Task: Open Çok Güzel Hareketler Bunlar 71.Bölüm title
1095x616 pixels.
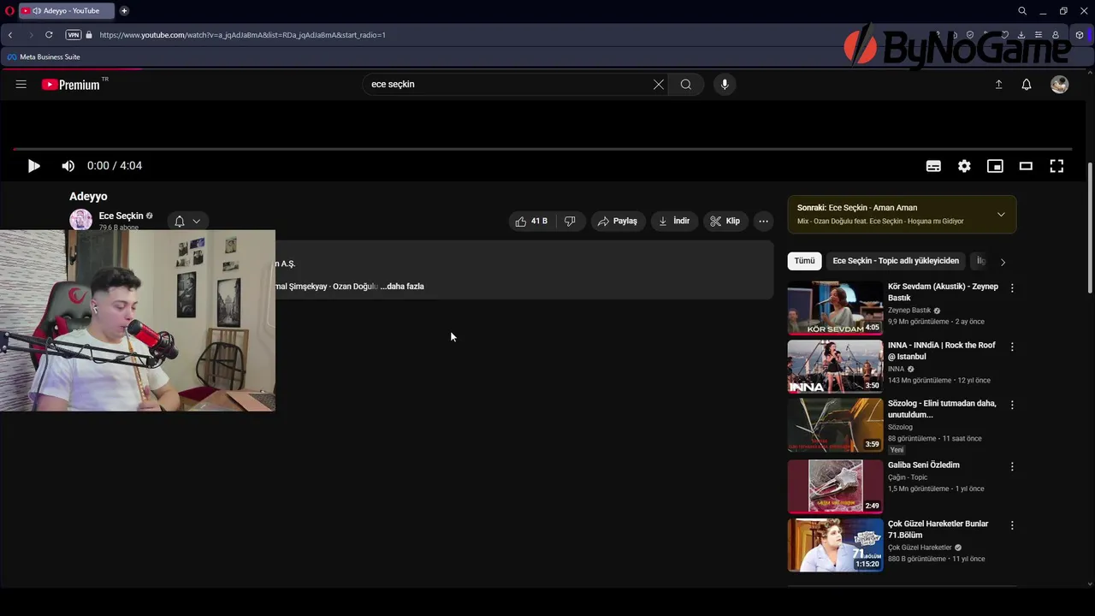Action: tap(938, 529)
